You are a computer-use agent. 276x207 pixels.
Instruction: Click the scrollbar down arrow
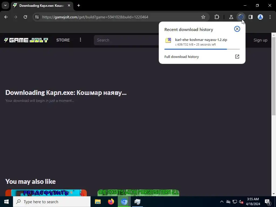tap(274, 194)
